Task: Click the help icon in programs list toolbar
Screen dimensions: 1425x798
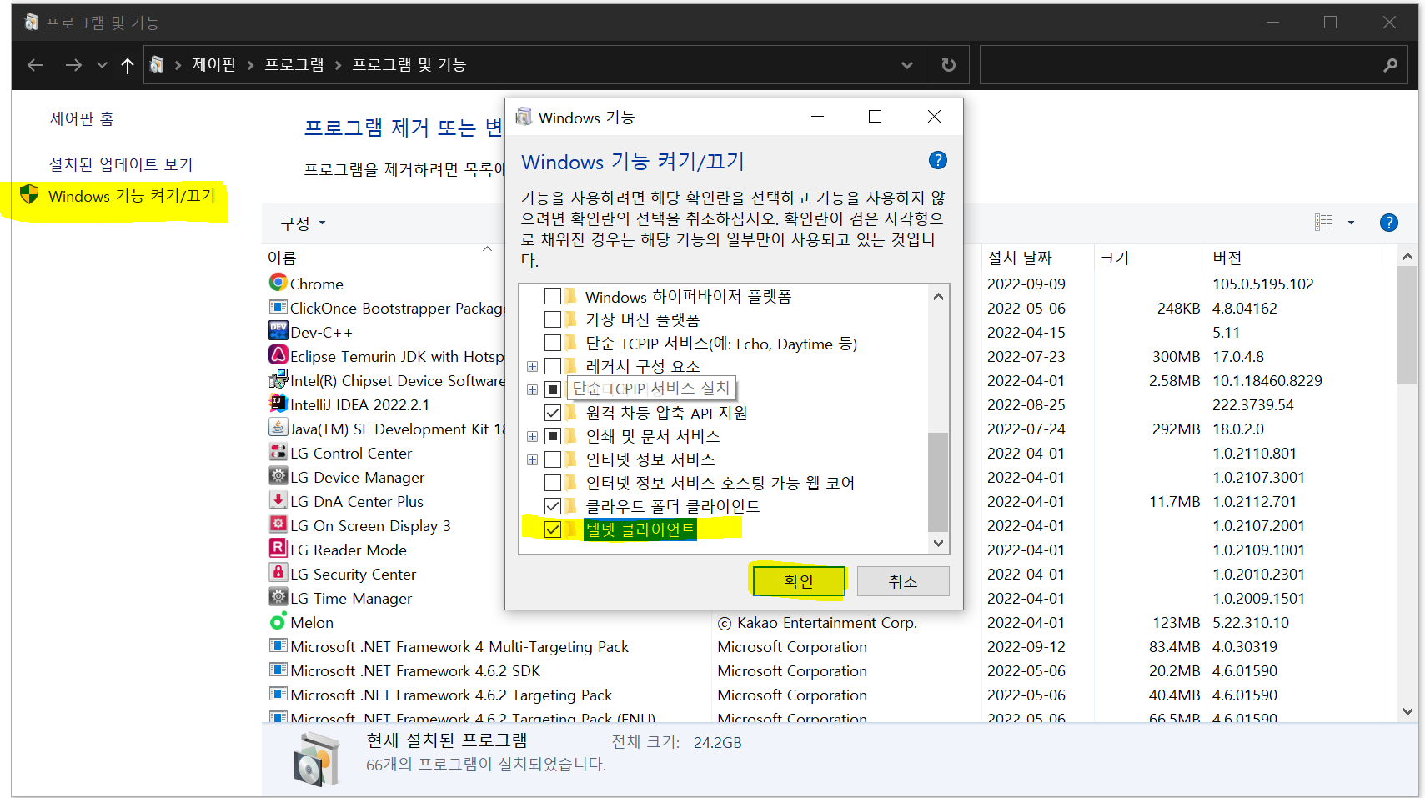Action: [x=1388, y=223]
